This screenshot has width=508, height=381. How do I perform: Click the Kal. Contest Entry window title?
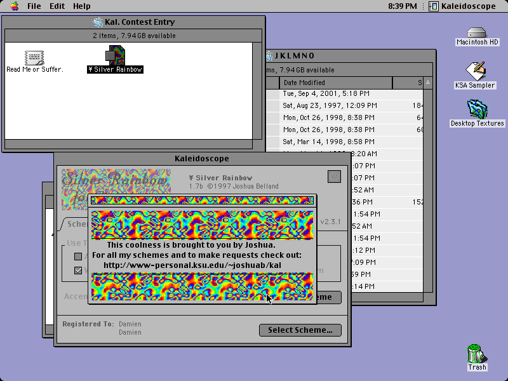[x=140, y=22]
